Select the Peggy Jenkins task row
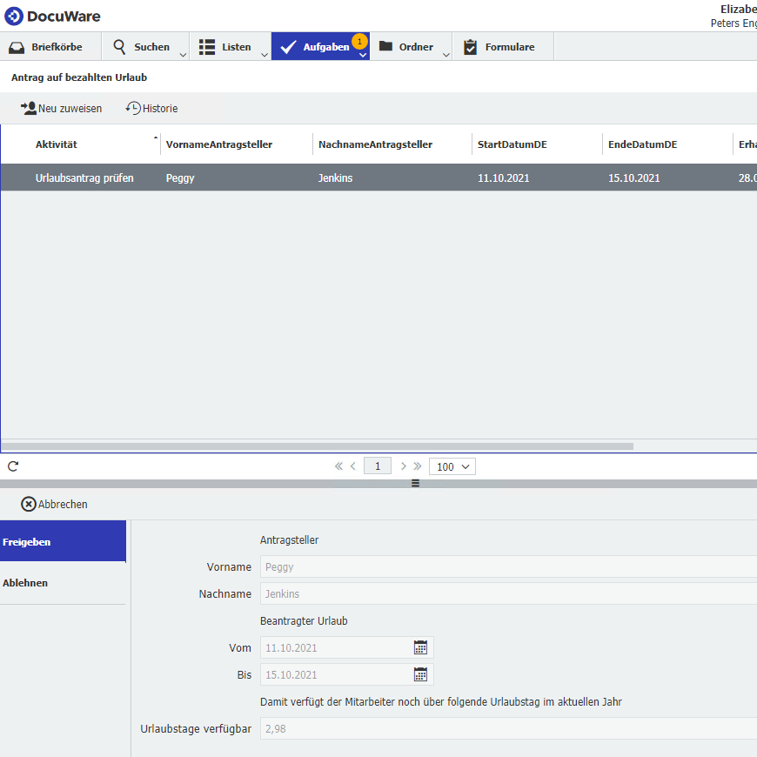Image resolution: width=757 pixels, height=757 pixels. [261, 178]
